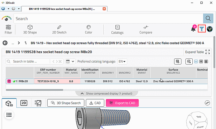The image size is (216, 129).
Task: Click the 3Dfindit speedometer logo
Action: click(6, 18)
